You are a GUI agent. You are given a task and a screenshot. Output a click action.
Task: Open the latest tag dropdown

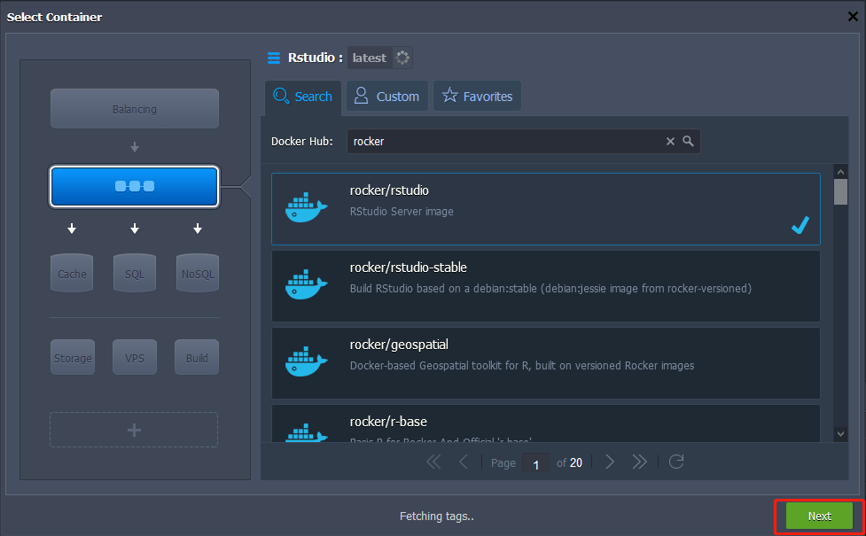(x=379, y=58)
